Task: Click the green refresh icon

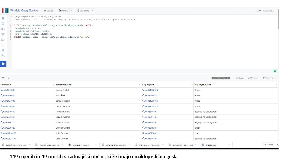Action: pos(275,71)
